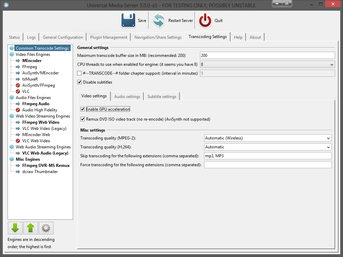Click the arrow icon beside VLC Web Audio (Legacy)
This screenshot has width=343, height=257.
coord(18,153)
